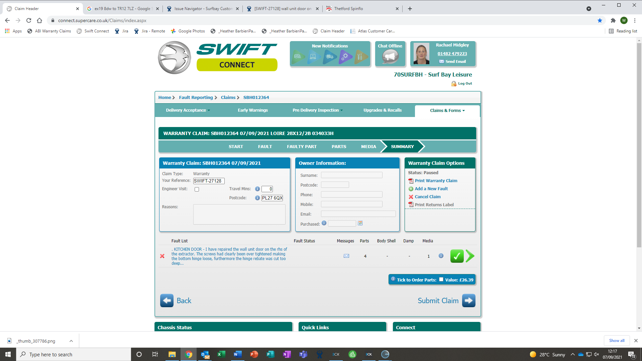Go to the Early Warnings tab
The image size is (642, 361).
253,110
